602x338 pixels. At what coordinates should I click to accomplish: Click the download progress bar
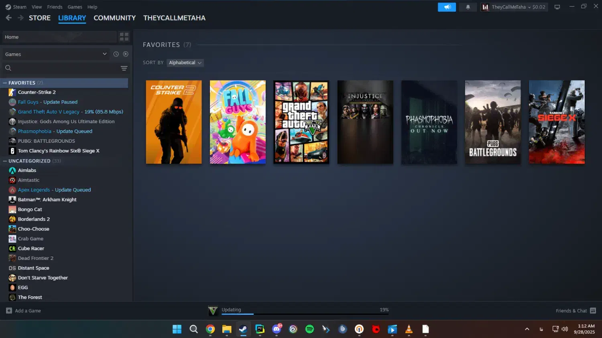click(x=305, y=314)
